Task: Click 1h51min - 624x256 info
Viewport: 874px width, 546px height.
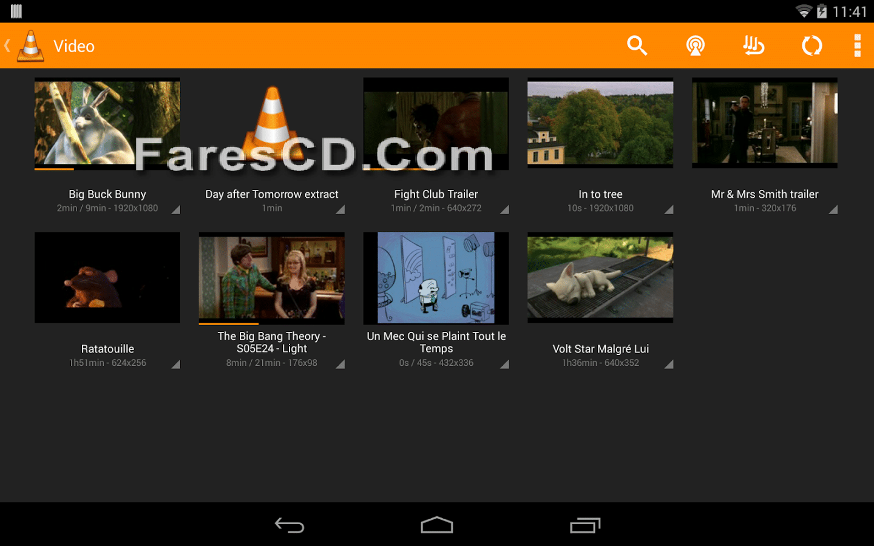Action: 107,363
